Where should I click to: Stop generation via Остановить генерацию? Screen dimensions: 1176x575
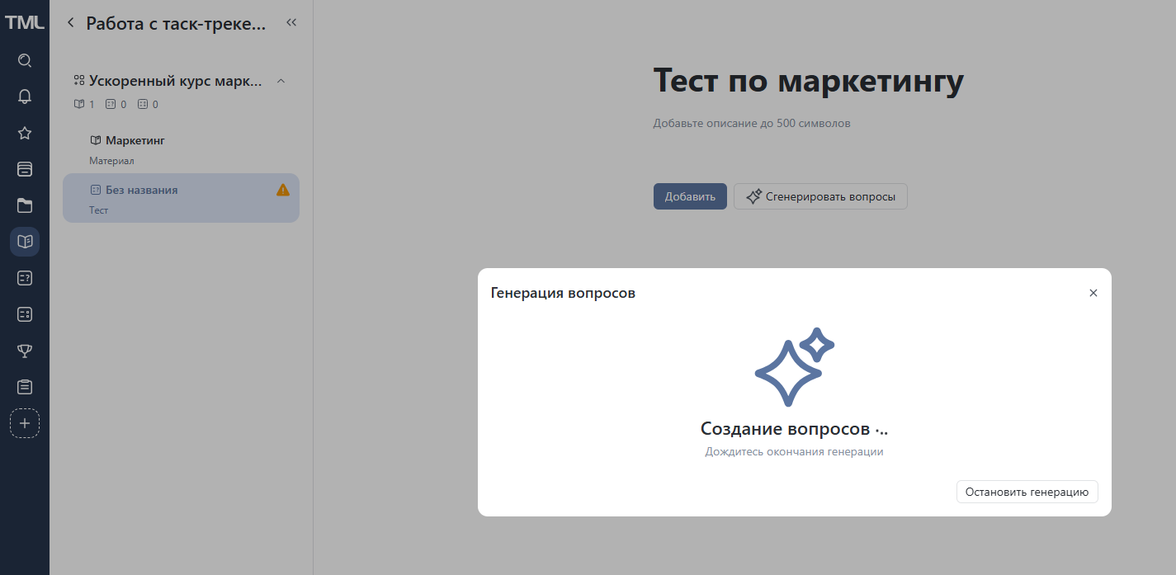click(x=1026, y=491)
